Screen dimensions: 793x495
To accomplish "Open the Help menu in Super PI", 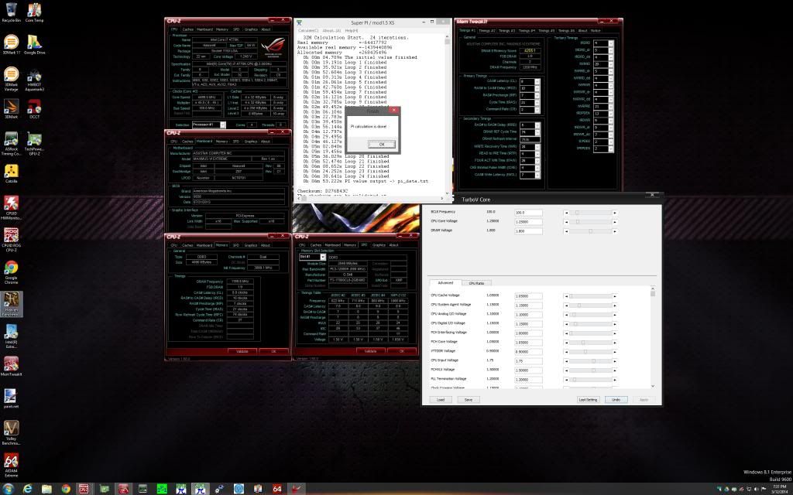I will coord(351,31).
